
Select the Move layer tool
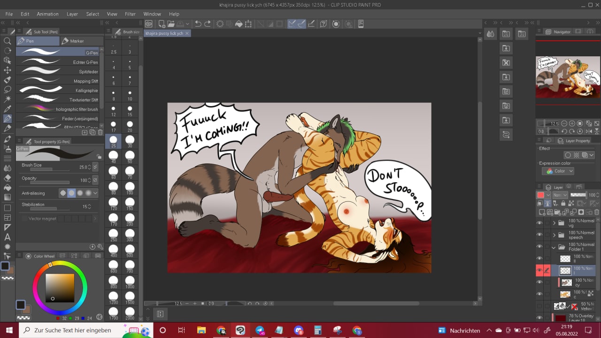click(x=8, y=70)
